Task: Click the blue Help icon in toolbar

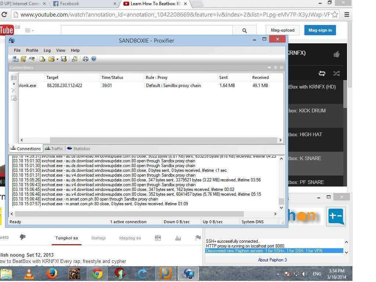Action: 94,59
